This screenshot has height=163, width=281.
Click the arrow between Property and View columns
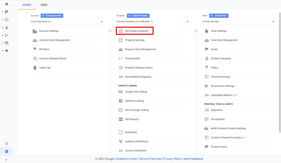coord(196,31)
